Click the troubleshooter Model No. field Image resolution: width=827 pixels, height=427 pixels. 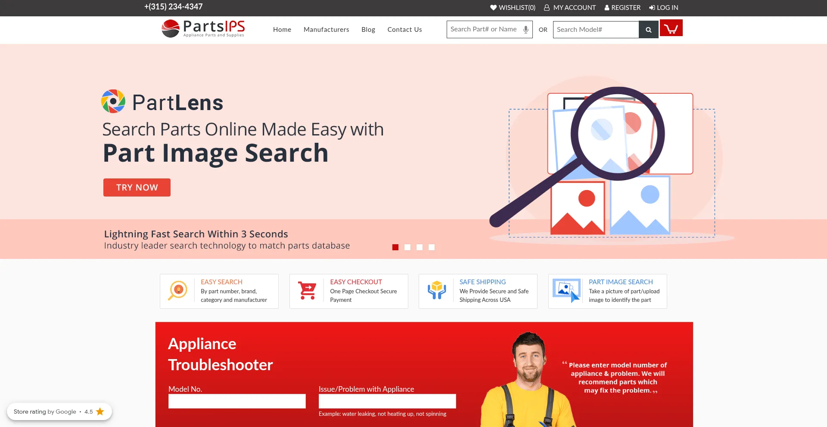pos(237,401)
